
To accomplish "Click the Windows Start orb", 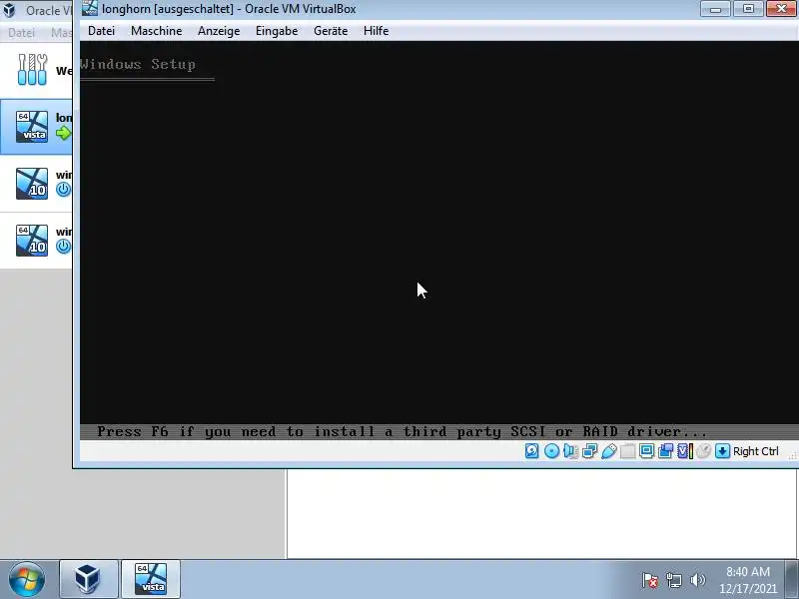I will coord(27,580).
